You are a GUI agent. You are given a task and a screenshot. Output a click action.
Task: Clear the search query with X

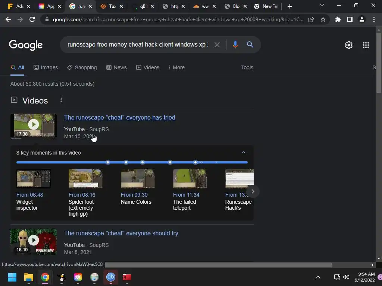[217, 45]
